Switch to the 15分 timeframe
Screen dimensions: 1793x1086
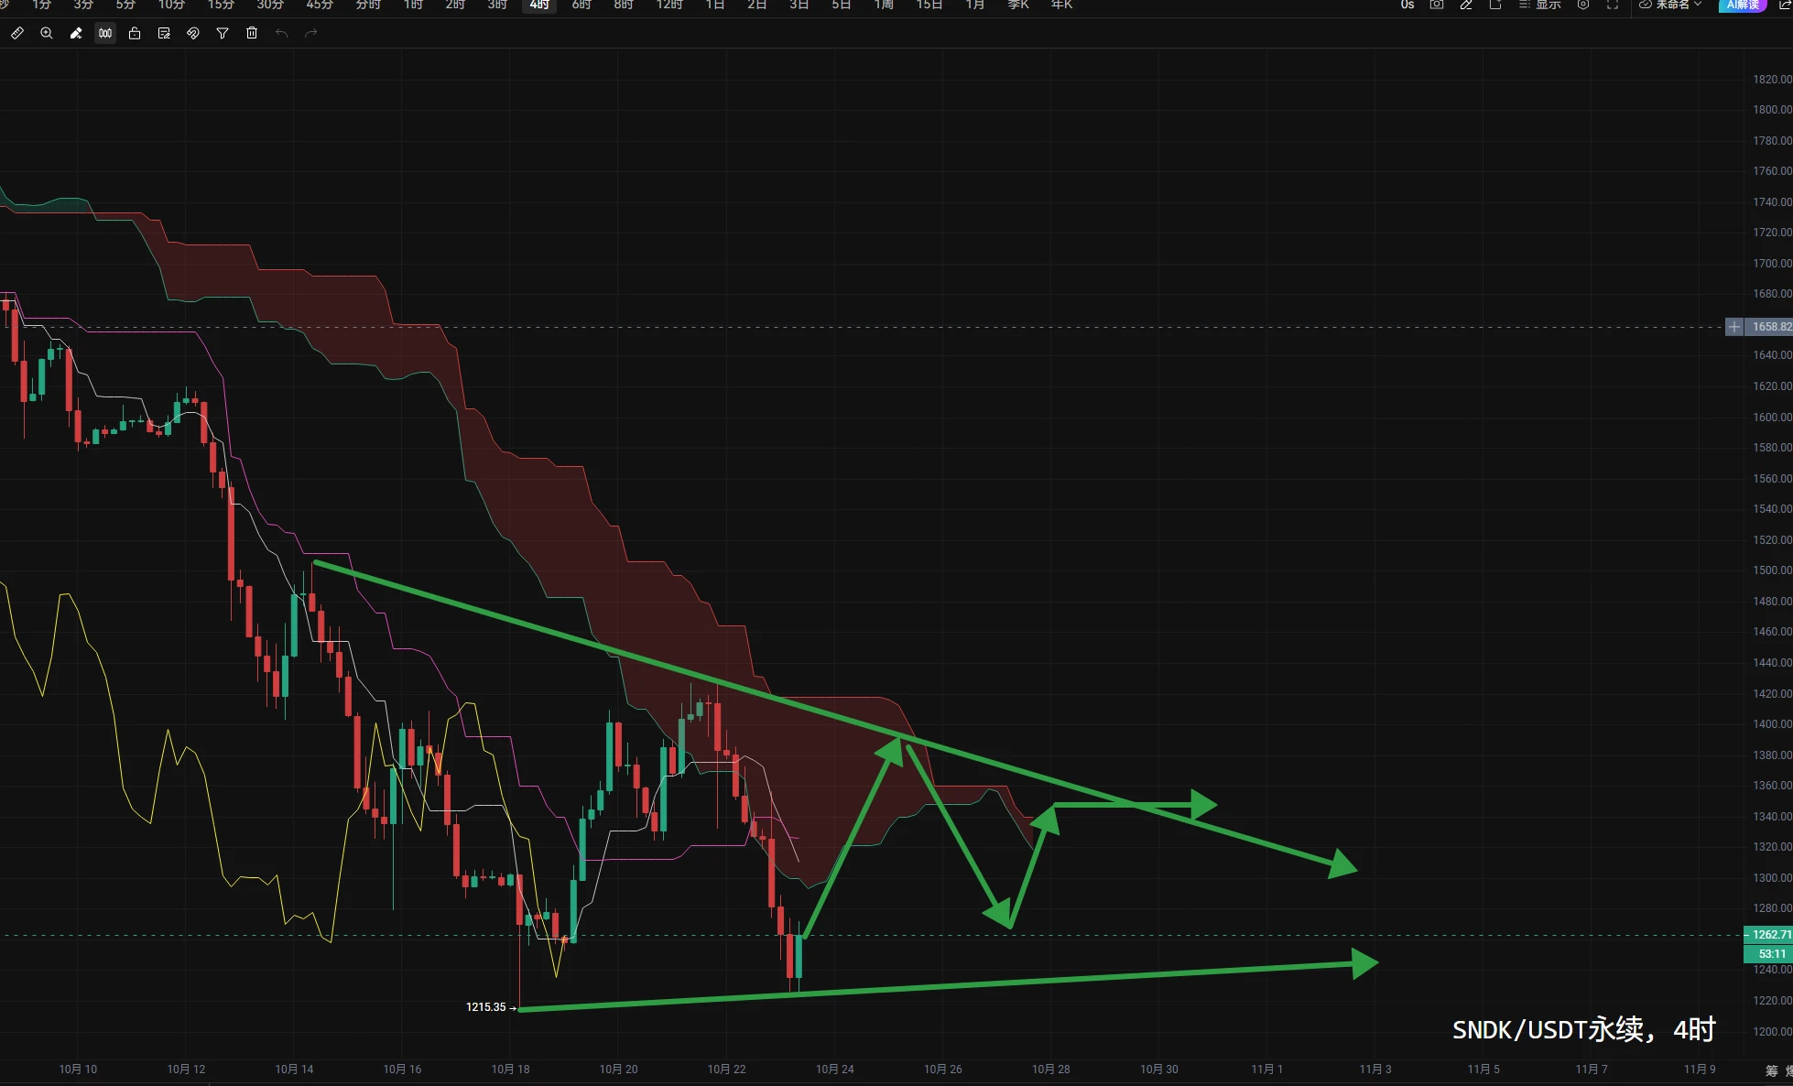click(x=221, y=5)
